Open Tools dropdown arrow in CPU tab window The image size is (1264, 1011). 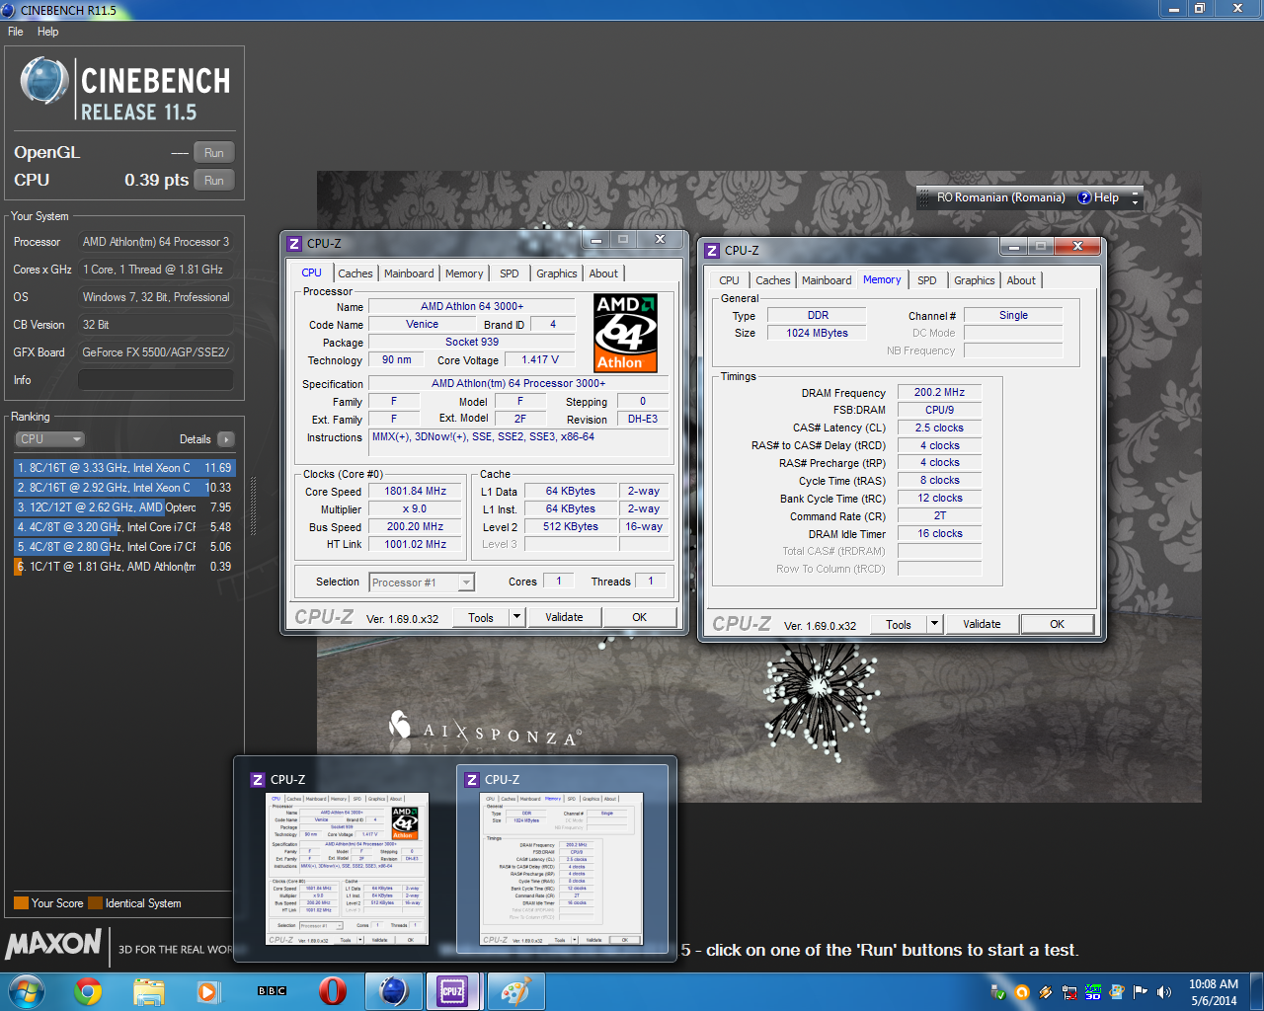pyautogui.click(x=516, y=617)
